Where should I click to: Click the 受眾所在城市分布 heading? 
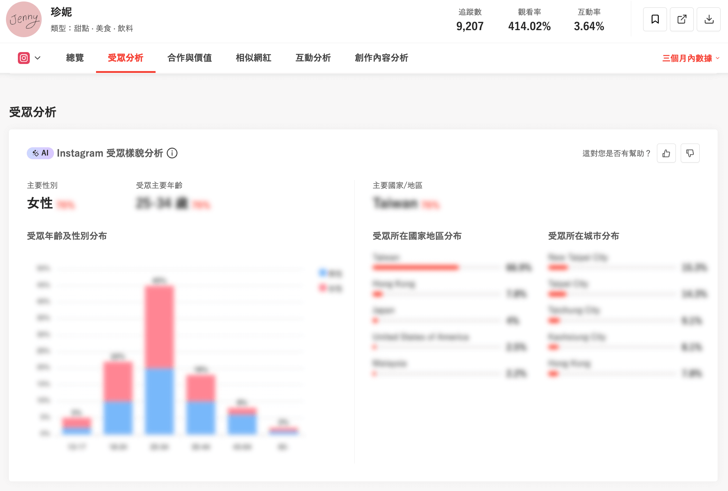pyautogui.click(x=584, y=236)
